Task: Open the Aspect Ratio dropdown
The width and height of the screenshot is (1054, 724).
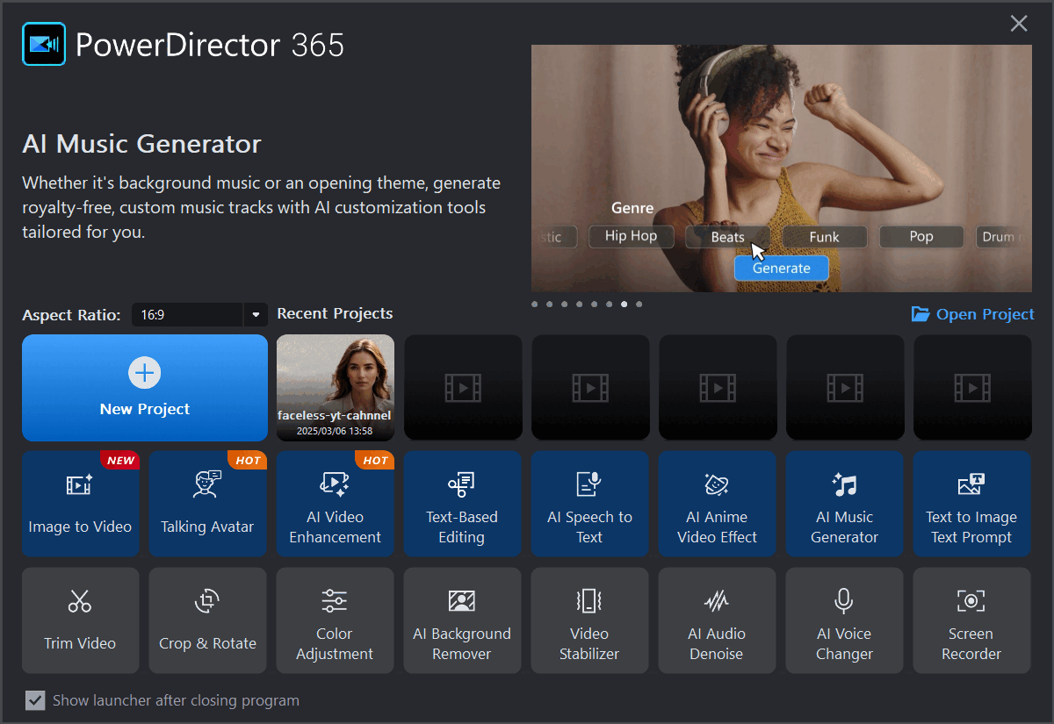Action: coord(255,314)
